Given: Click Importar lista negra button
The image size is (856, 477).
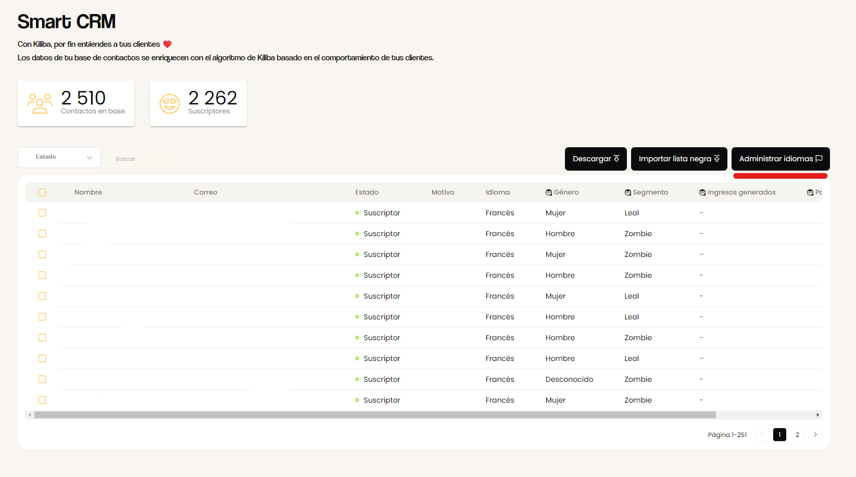Looking at the screenshot, I should pyautogui.click(x=679, y=159).
